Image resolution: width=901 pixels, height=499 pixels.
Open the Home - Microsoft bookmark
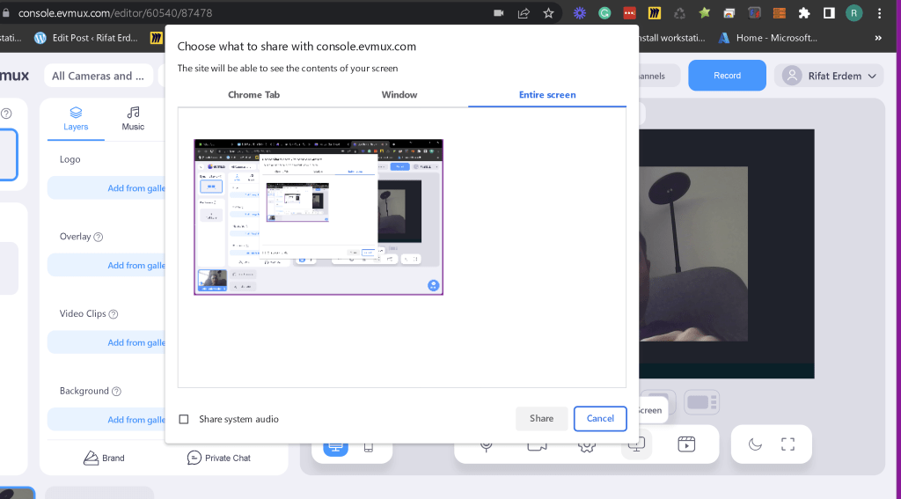pos(767,38)
